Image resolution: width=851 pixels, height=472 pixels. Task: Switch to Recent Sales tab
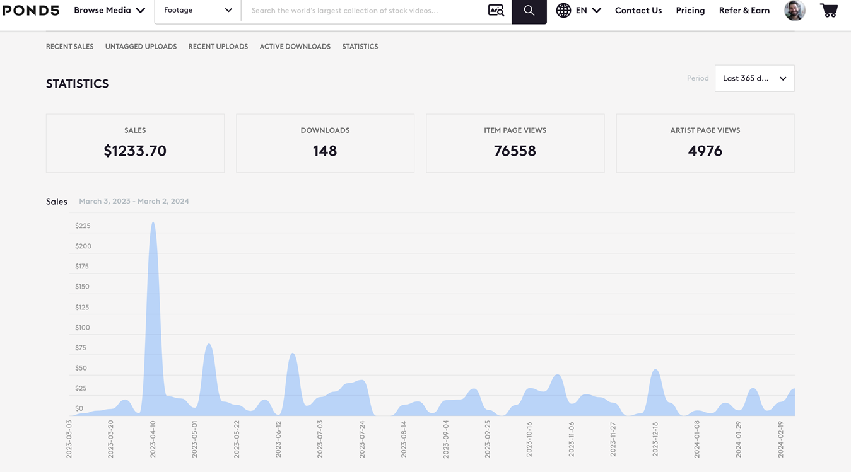[x=69, y=47]
